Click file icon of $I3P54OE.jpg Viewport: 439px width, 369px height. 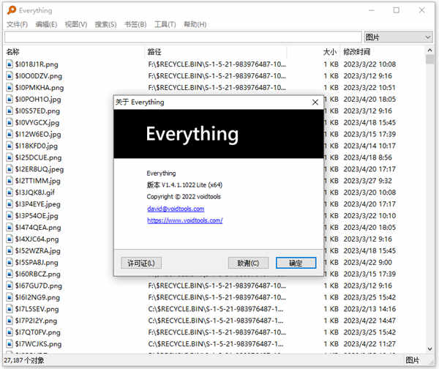pos(10,216)
